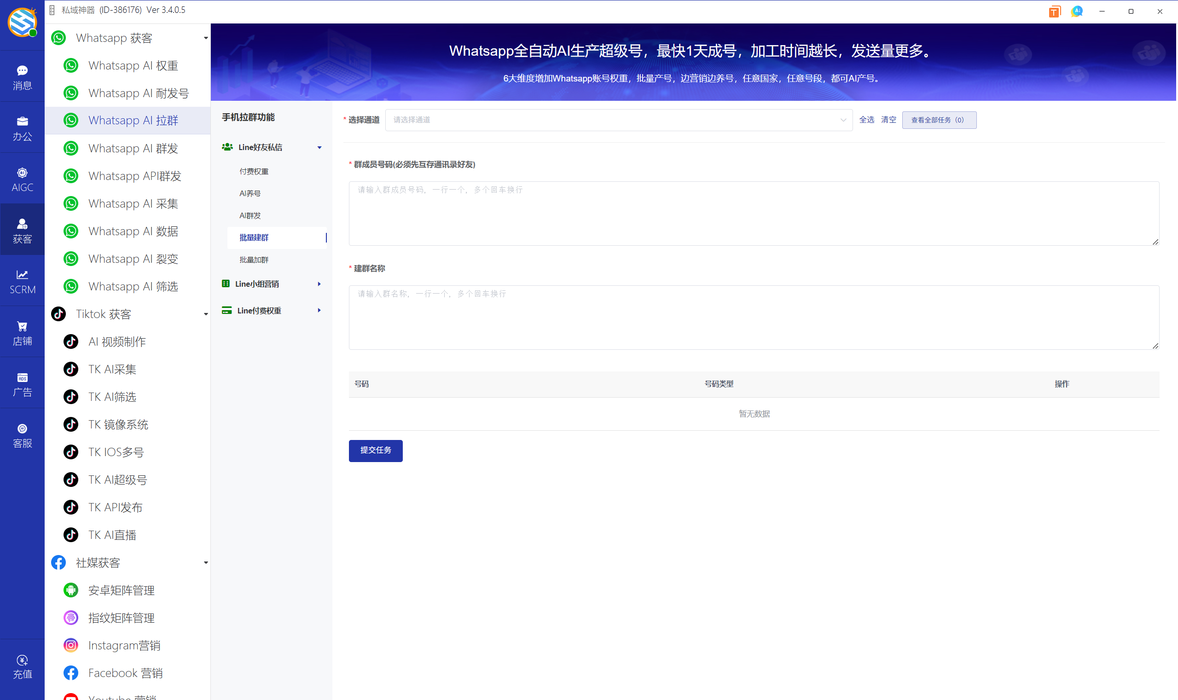Open the 充值 recharge page
This screenshot has width=1178, height=700.
[22, 666]
